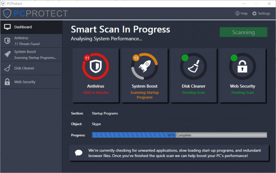Screen dimensions: 276x173
Task: Click 'Scanning Startup Programs...' sidebar text
Action: (35, 58)
